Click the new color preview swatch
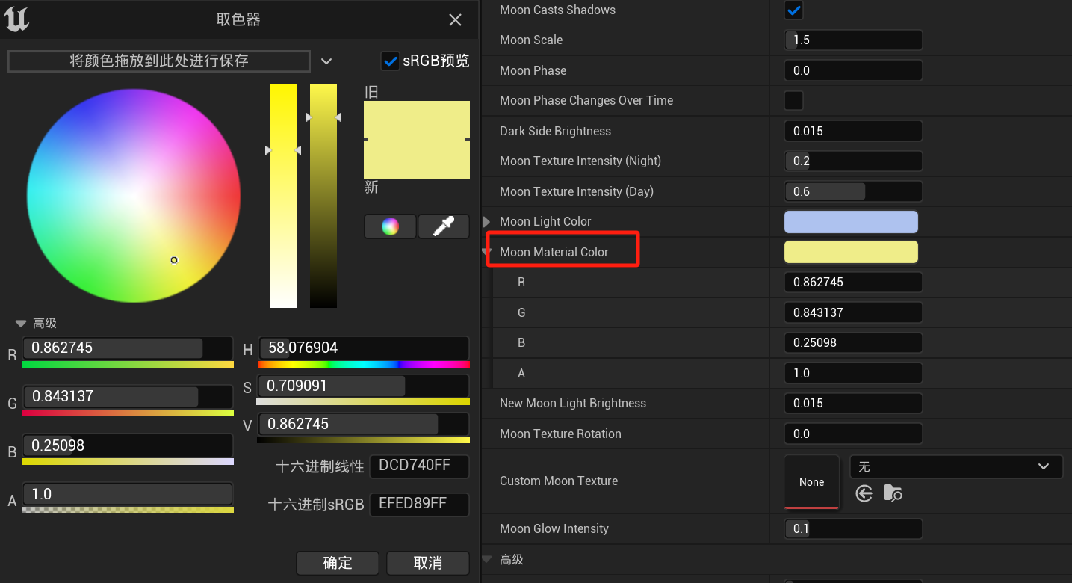Screen dimensions: 1072x583 417,159
